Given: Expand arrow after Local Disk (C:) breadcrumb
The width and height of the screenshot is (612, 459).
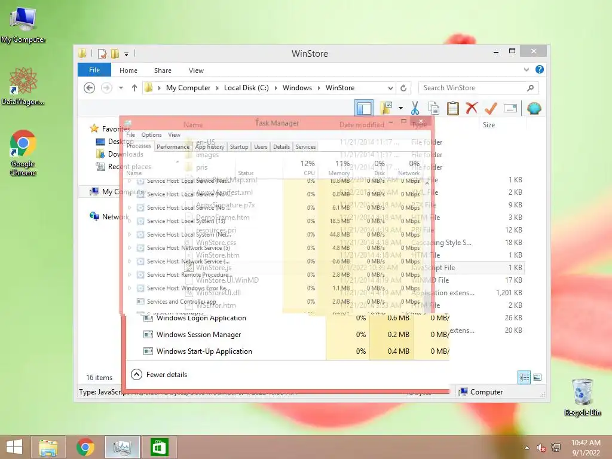Looking at the screenshot, I should (x=276, y=88).
